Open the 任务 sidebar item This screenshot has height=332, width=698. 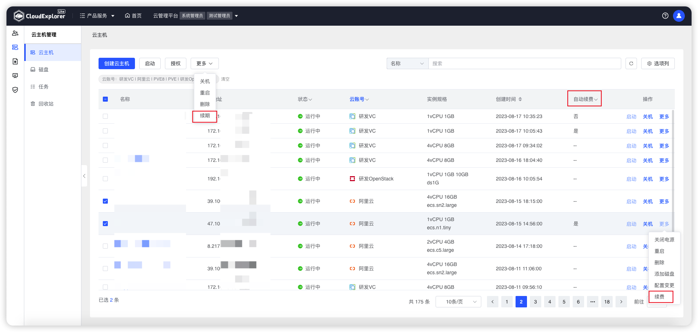pos(53,87)
